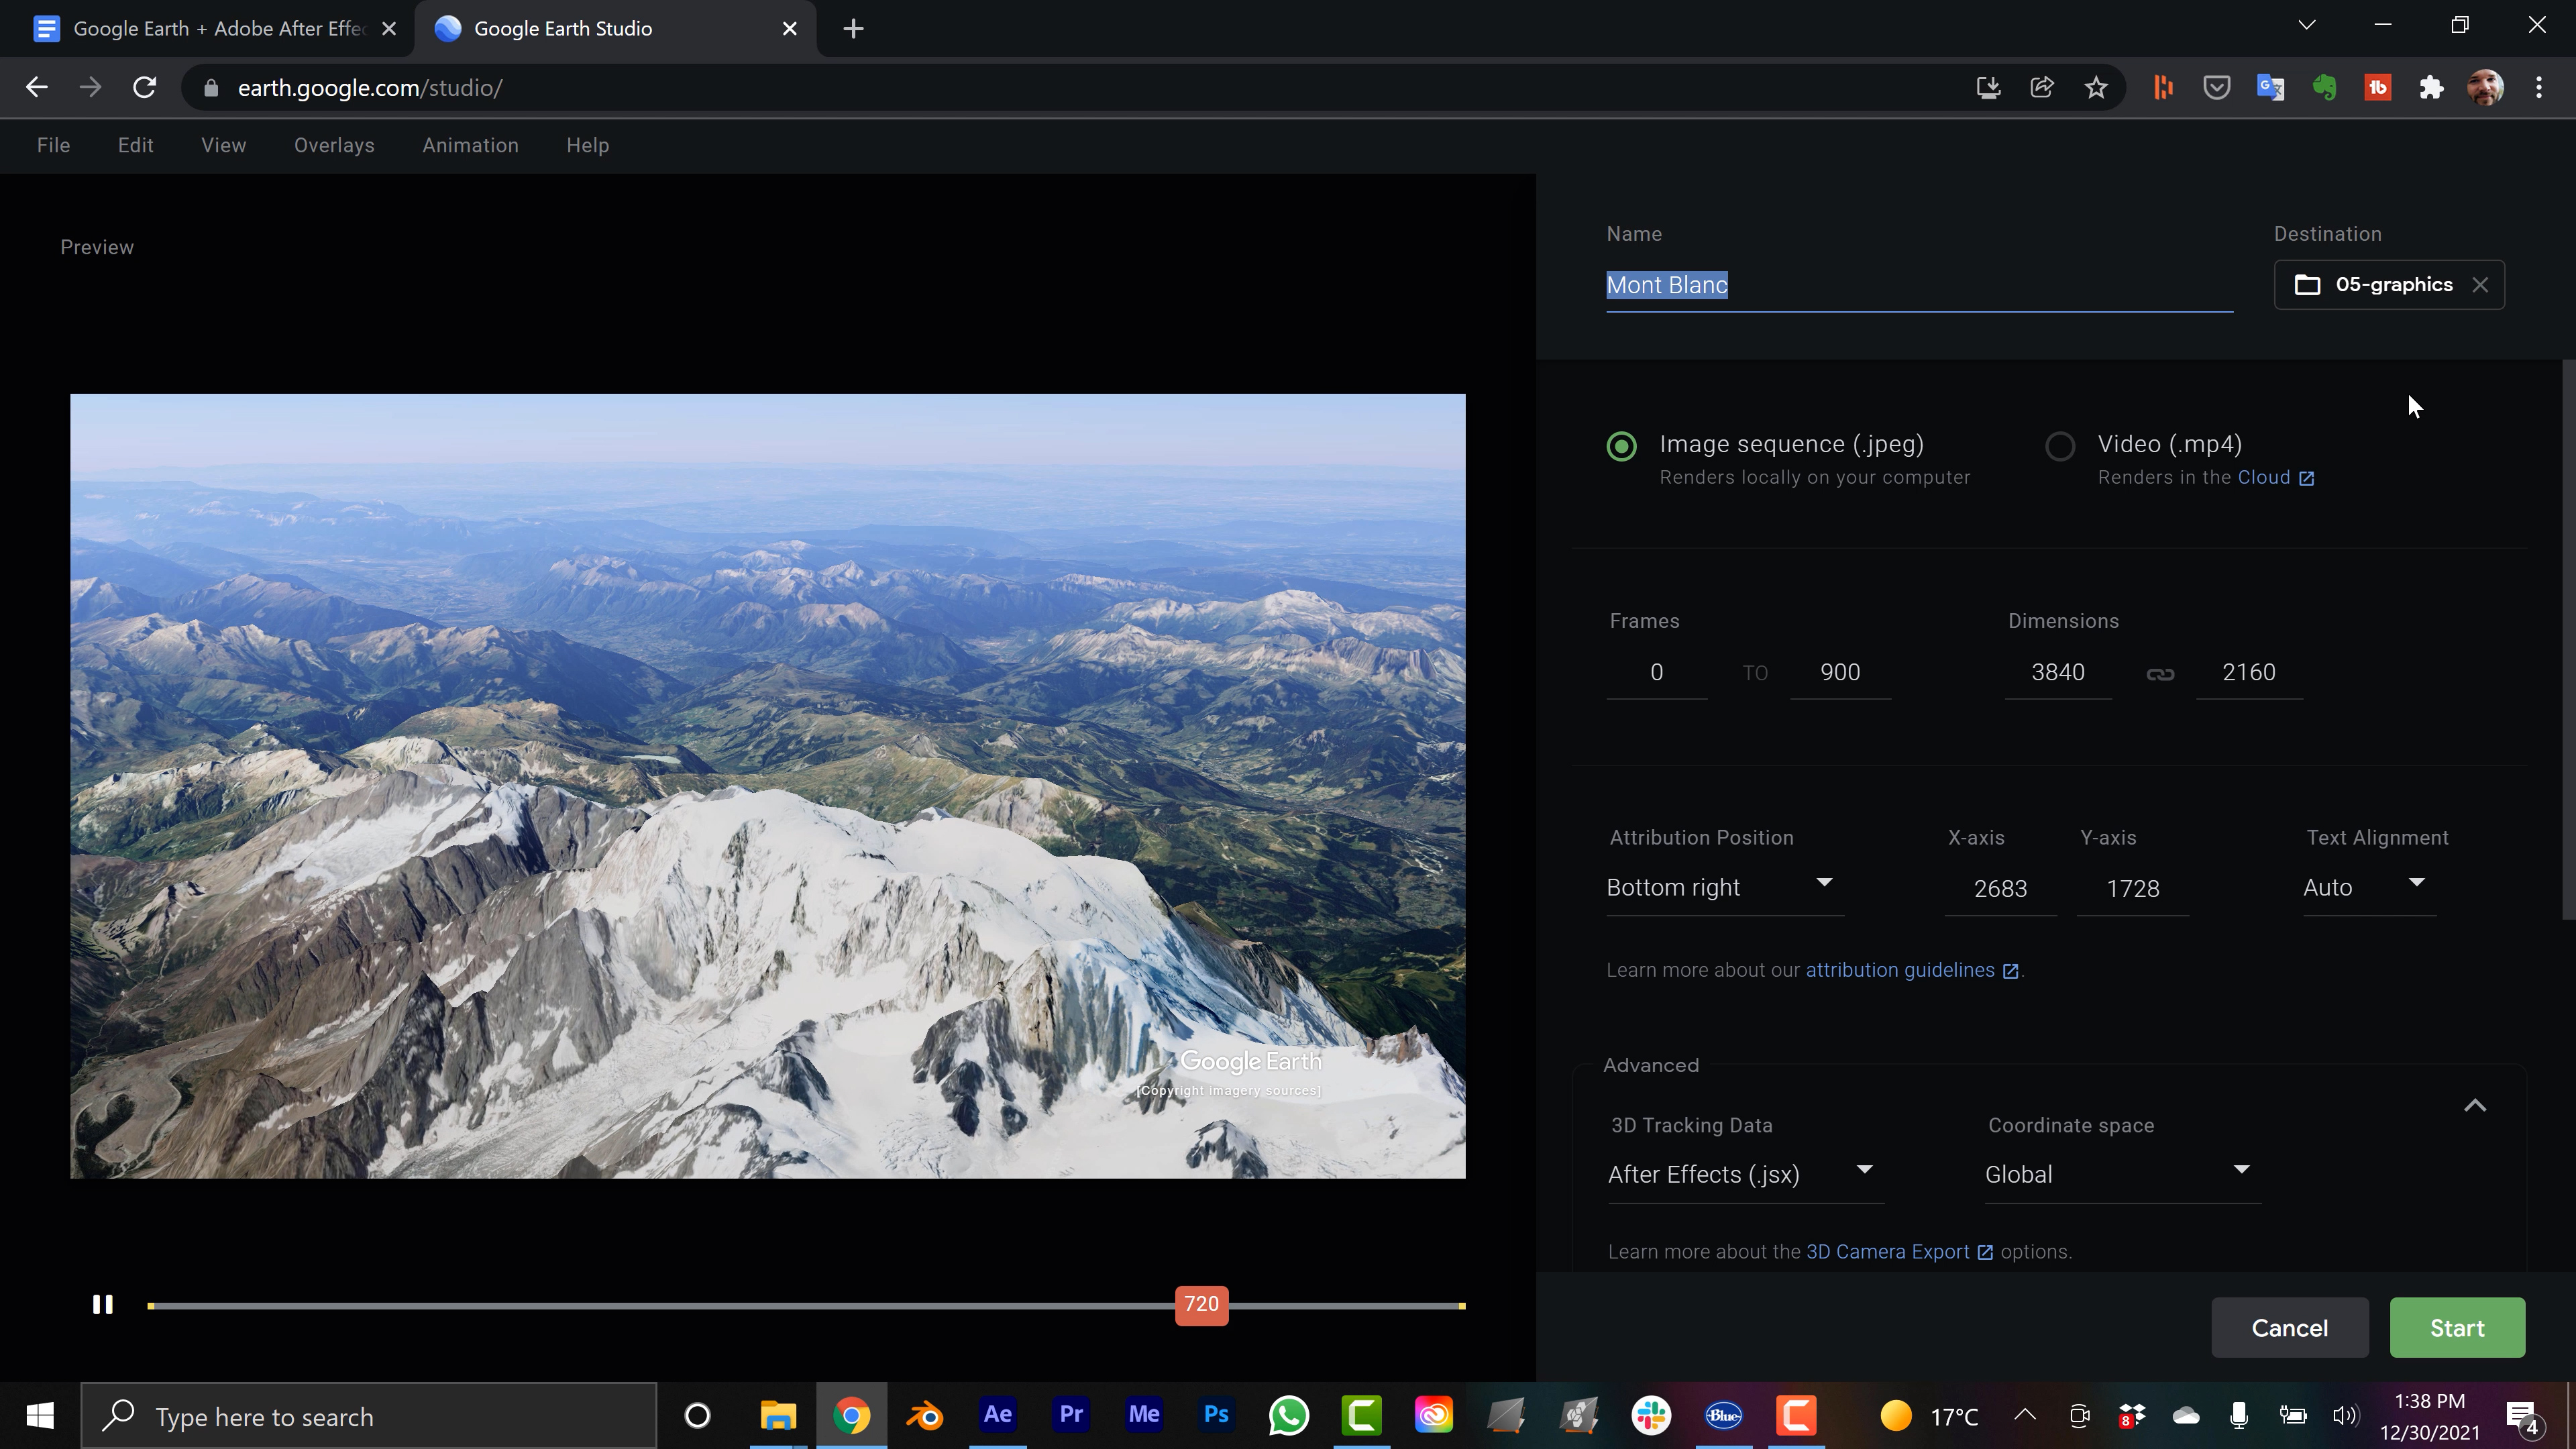Select the Video (.mp4) render option

[x=2060, y=445]
